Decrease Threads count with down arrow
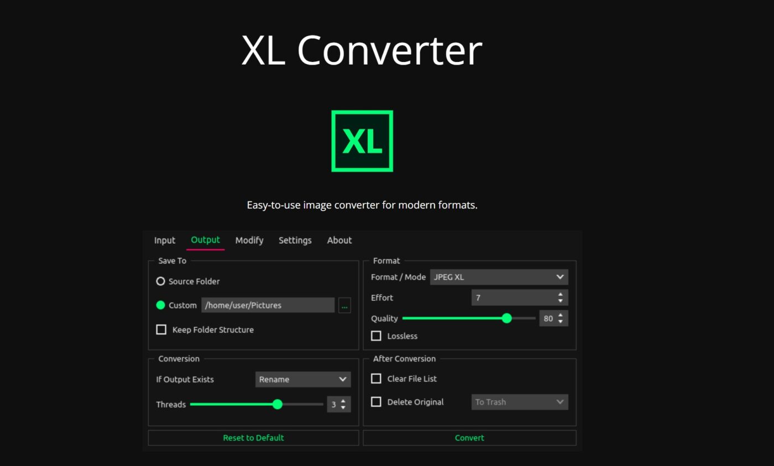The image size is (774, 466). (343, 407)
